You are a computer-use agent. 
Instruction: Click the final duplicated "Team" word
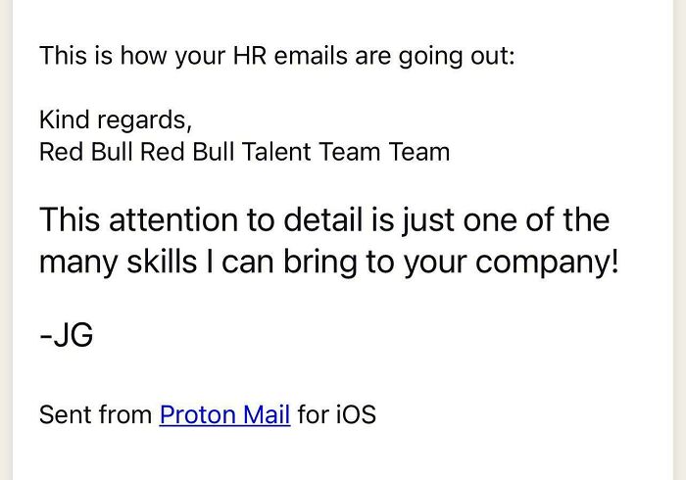point(418,152)
